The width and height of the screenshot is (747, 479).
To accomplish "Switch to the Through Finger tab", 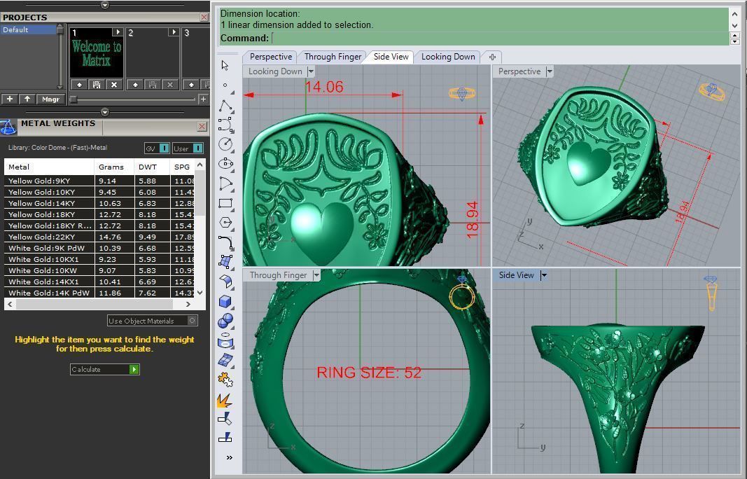I will (333, 57).
